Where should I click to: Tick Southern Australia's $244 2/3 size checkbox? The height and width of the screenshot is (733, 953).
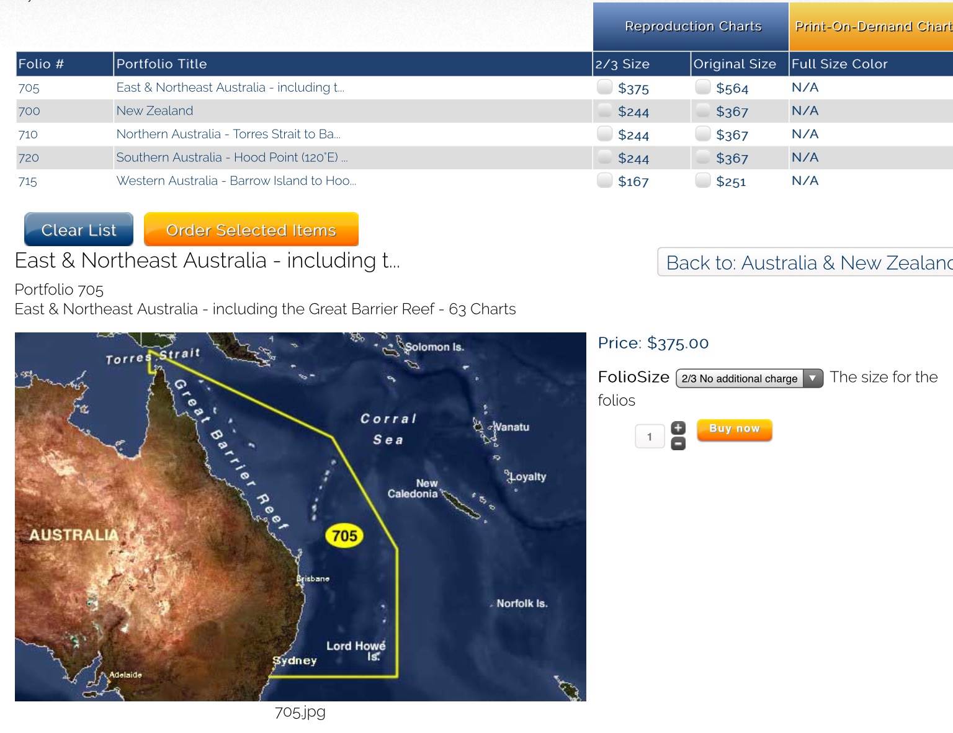tap(604, 157)
